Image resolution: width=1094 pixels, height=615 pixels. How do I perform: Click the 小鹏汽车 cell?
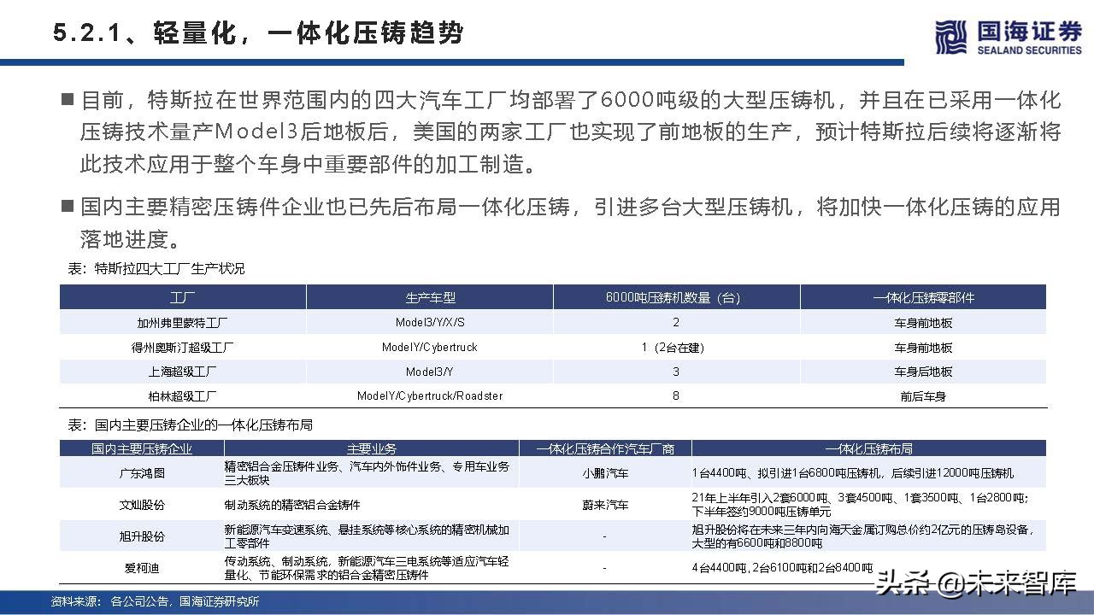point(605,473)
